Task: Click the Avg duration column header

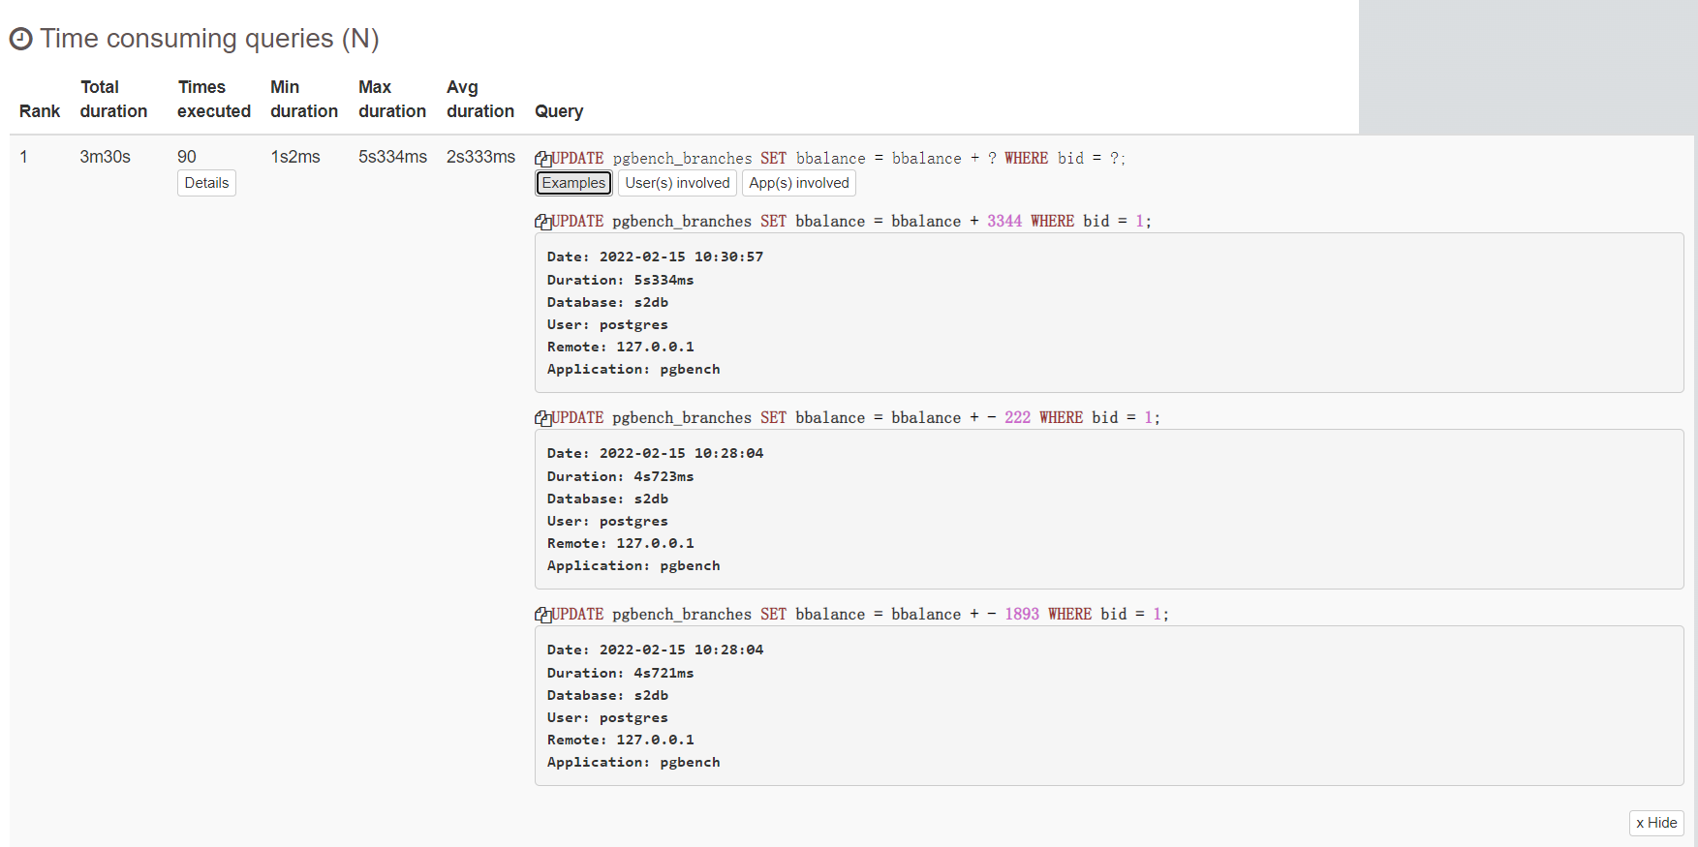Action: point(480,99)
